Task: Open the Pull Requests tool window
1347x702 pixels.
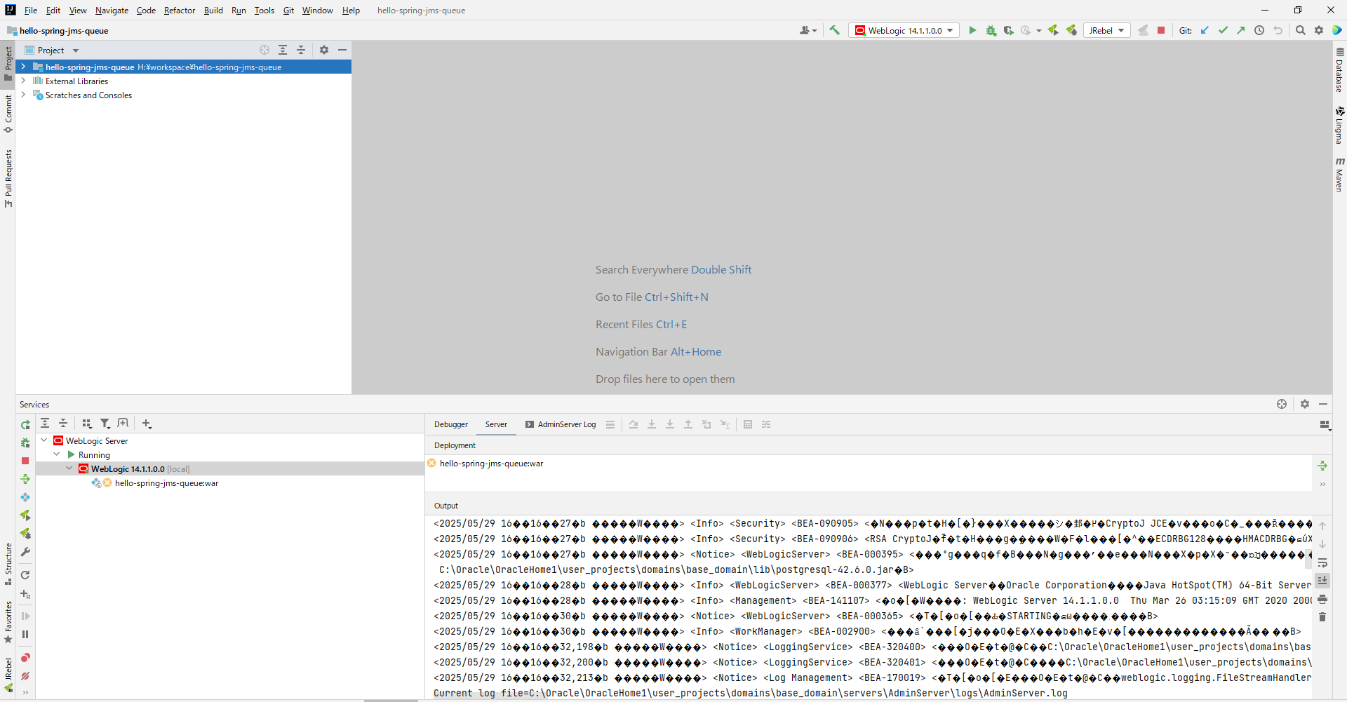Action: pyautogui.click(x=8, y=178)
